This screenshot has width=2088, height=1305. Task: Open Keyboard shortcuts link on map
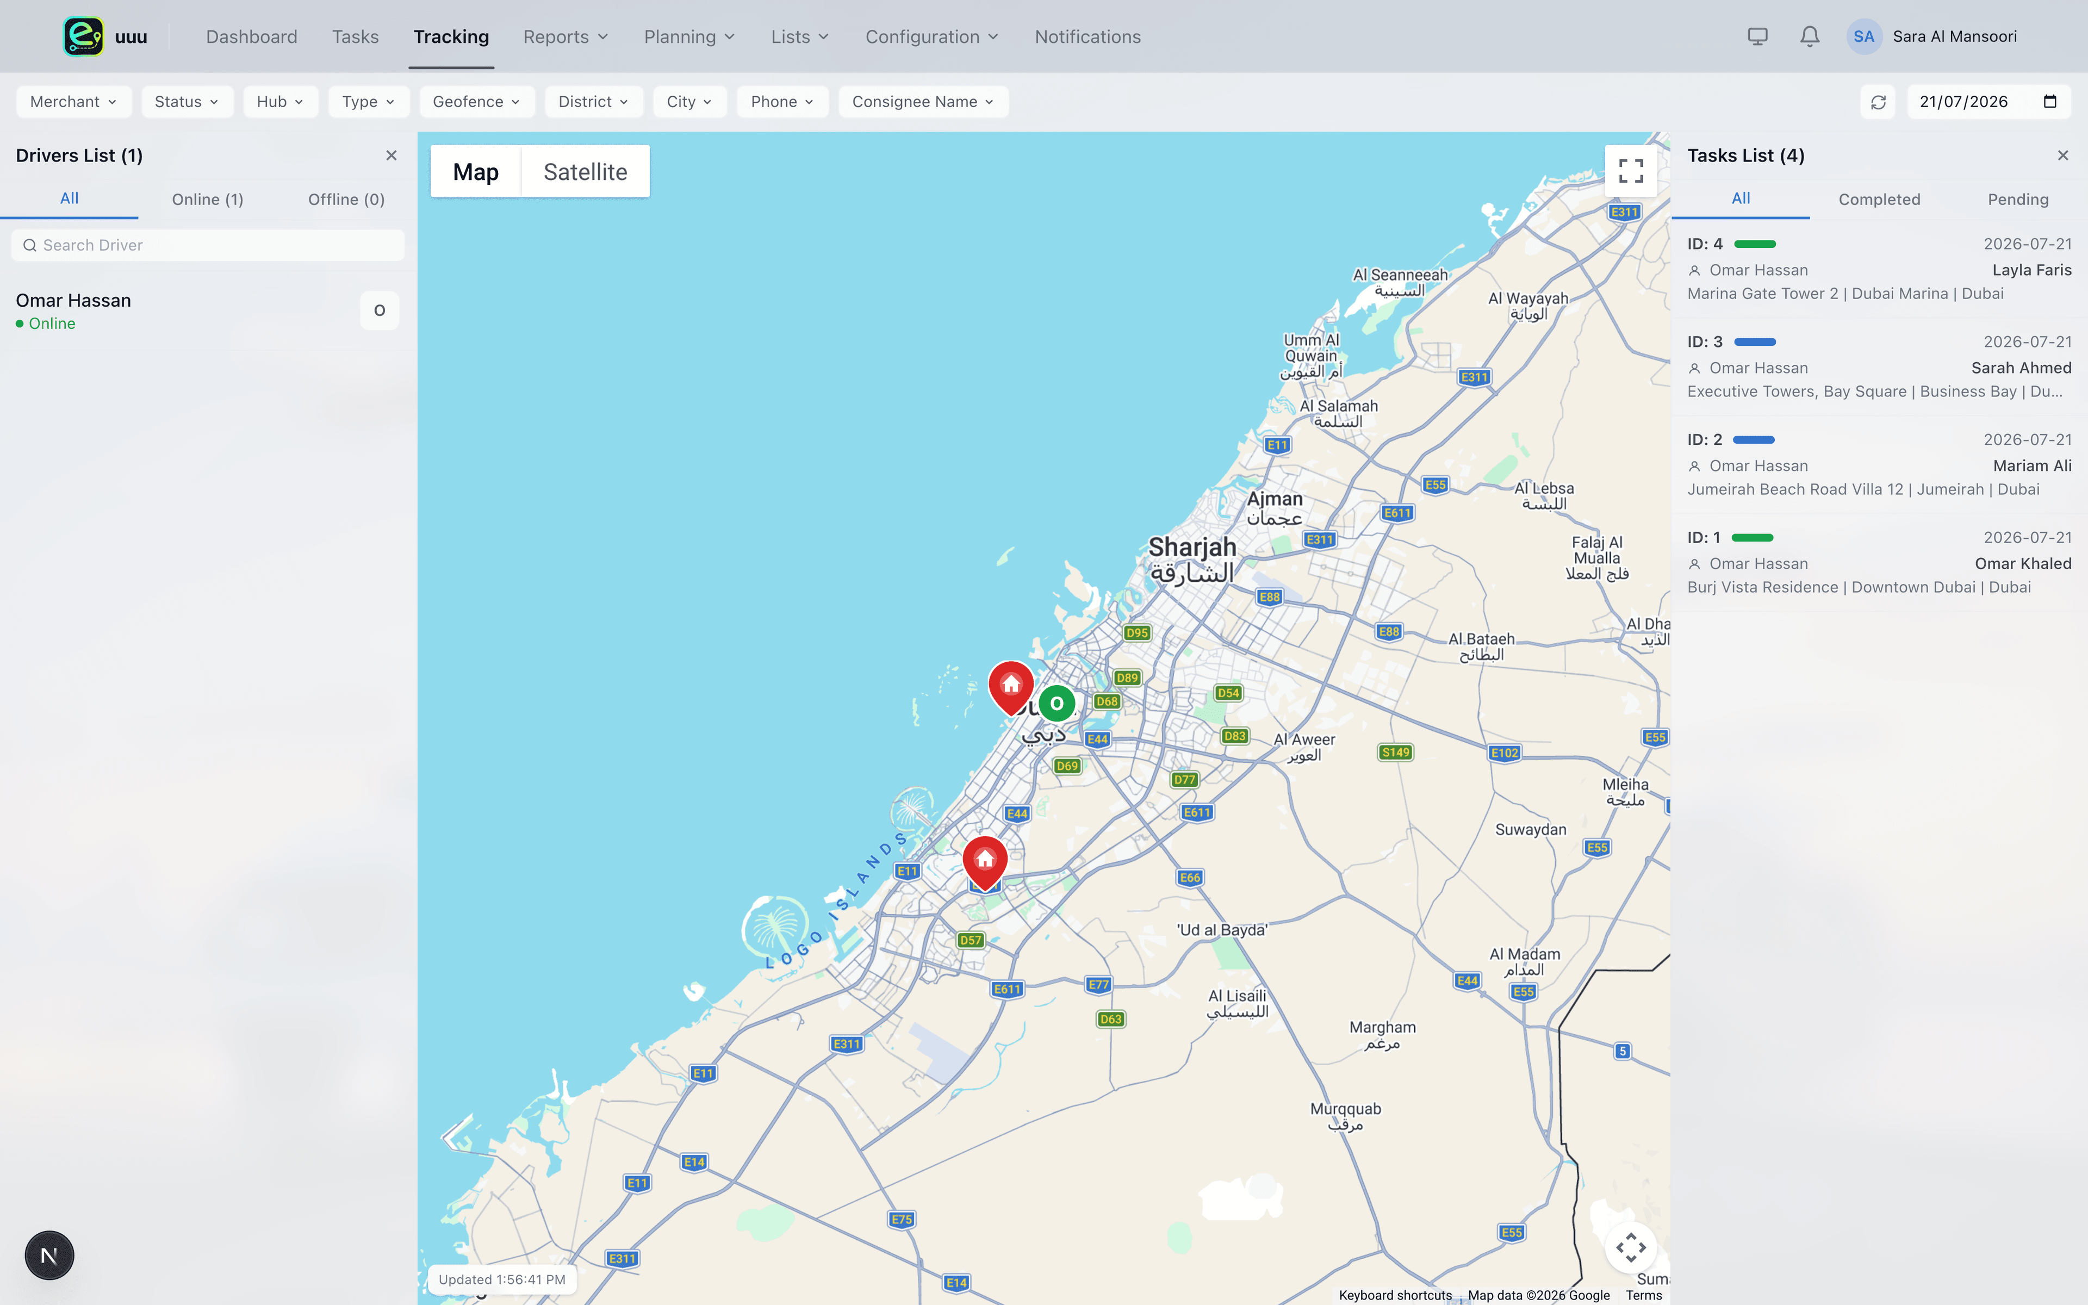1395,1295
